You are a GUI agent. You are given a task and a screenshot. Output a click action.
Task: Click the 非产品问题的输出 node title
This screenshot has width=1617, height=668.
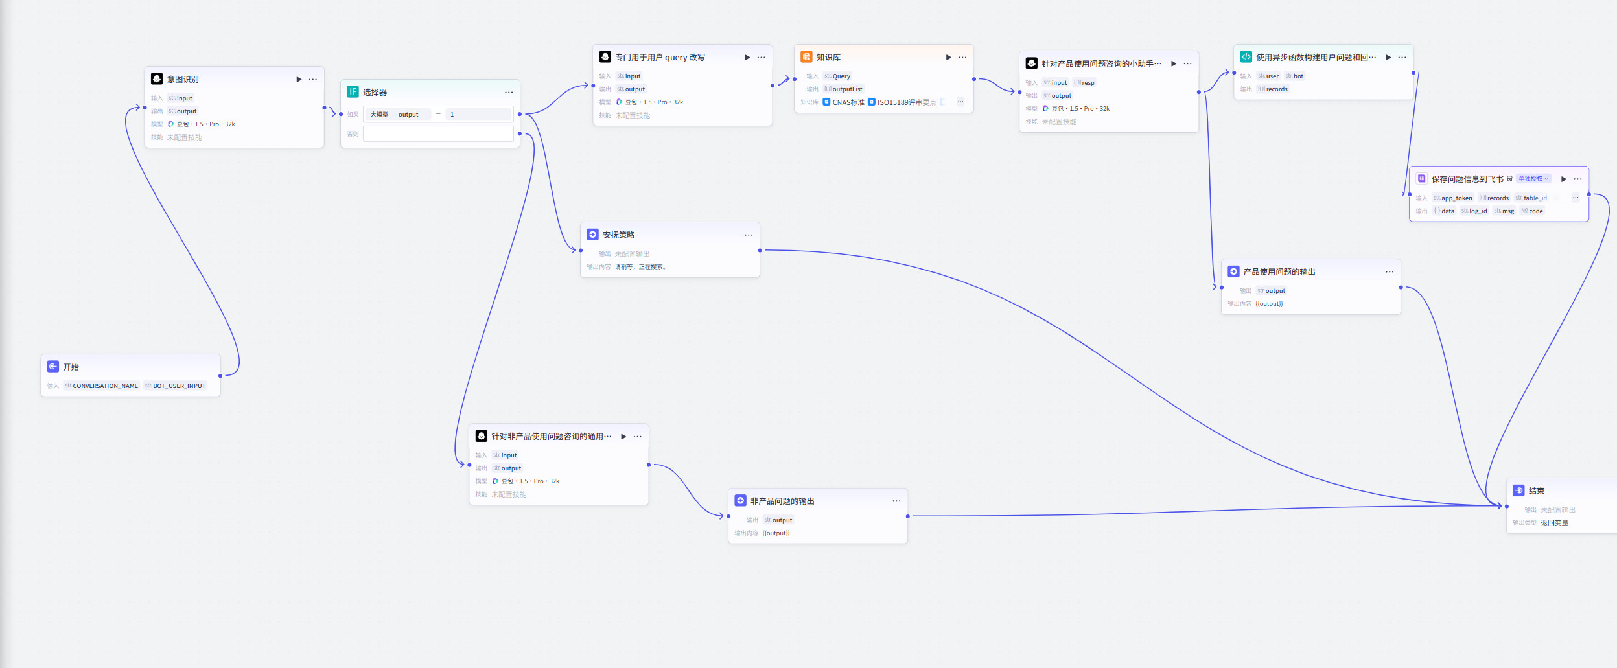[782, 501]
